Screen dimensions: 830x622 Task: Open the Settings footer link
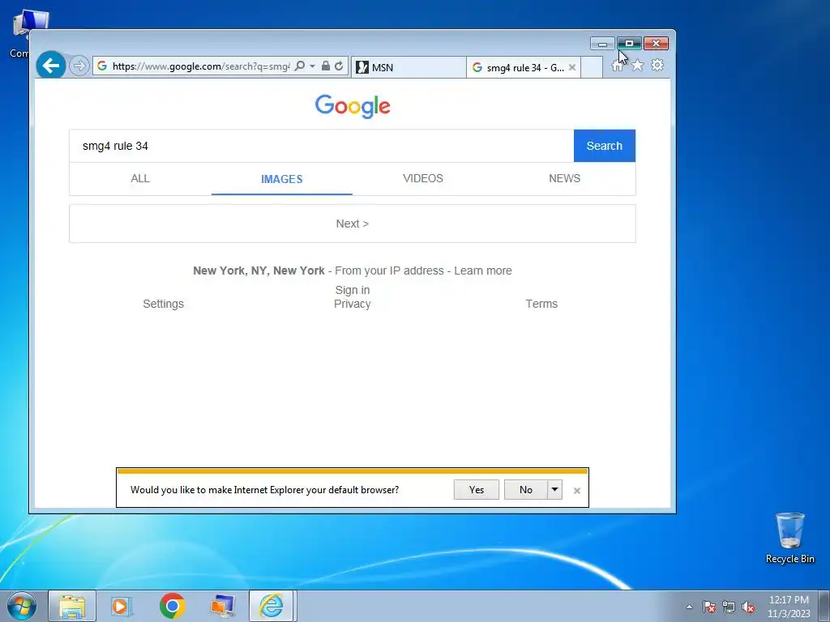163,305
